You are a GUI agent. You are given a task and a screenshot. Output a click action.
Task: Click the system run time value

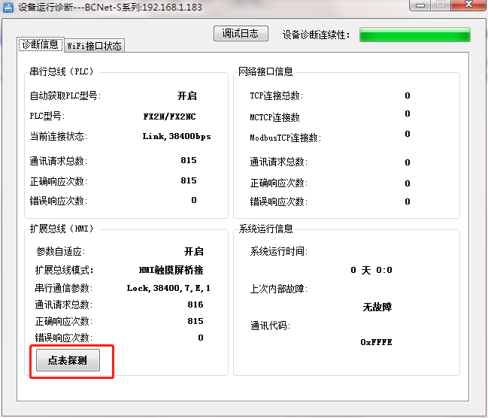coord(371,271)
